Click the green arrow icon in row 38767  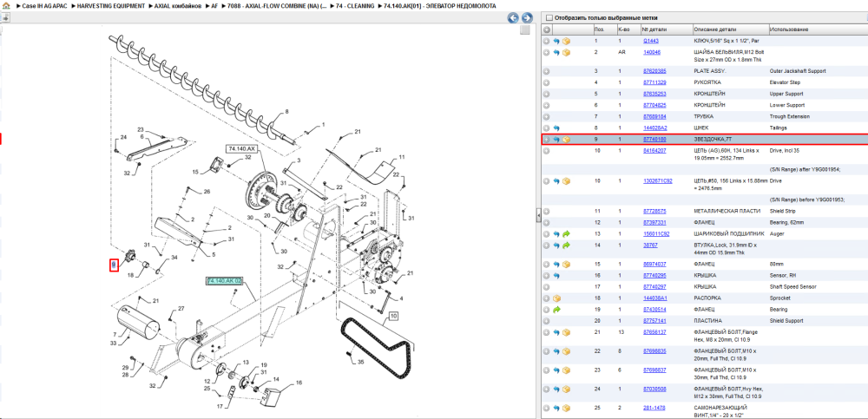pos(566,246)
